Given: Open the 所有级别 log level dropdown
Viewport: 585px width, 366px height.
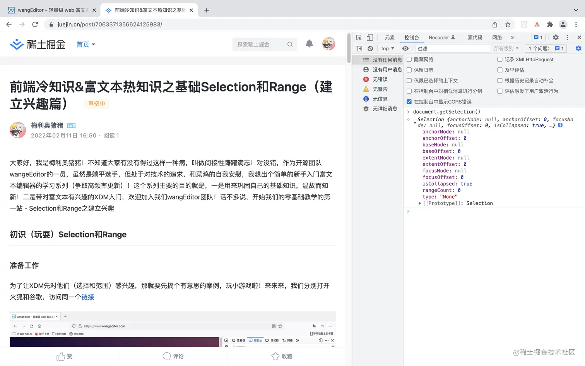Looking at the screenshot, I should tap(506, 48).
